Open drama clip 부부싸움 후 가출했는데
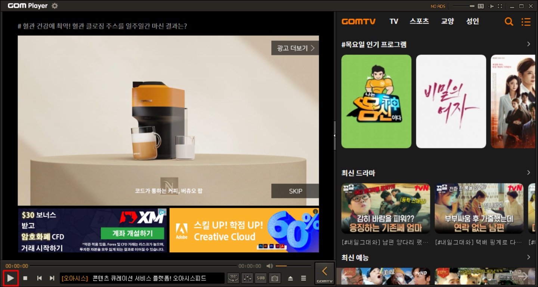The height and width of the screenshot is (287, 538). click(x=479, y=208)
